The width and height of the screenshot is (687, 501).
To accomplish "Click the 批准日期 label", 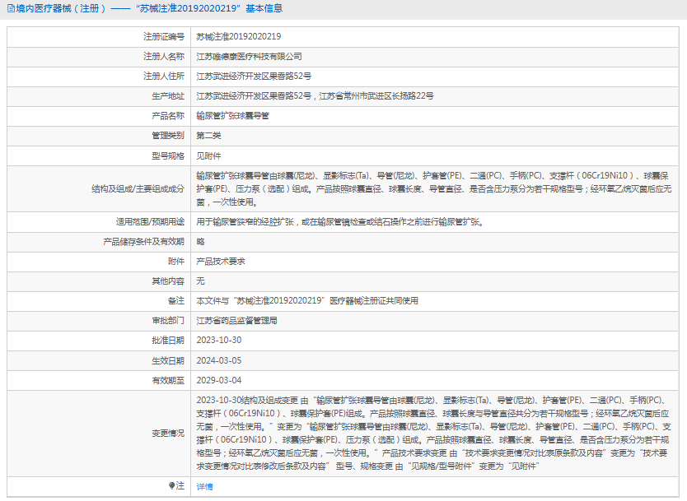I will pyautogui.click(x=168, y=341).
